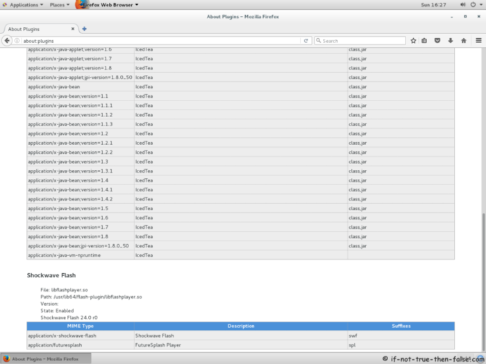Open the downloads arrow icon
Viewport: 486px width, 364px height.
pyautogui.click(x=451, y=40)
